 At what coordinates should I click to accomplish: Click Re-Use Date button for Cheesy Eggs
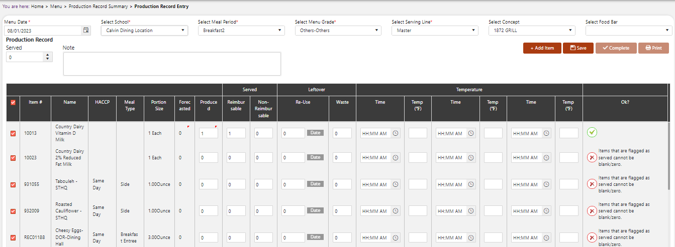pos(315,237)
